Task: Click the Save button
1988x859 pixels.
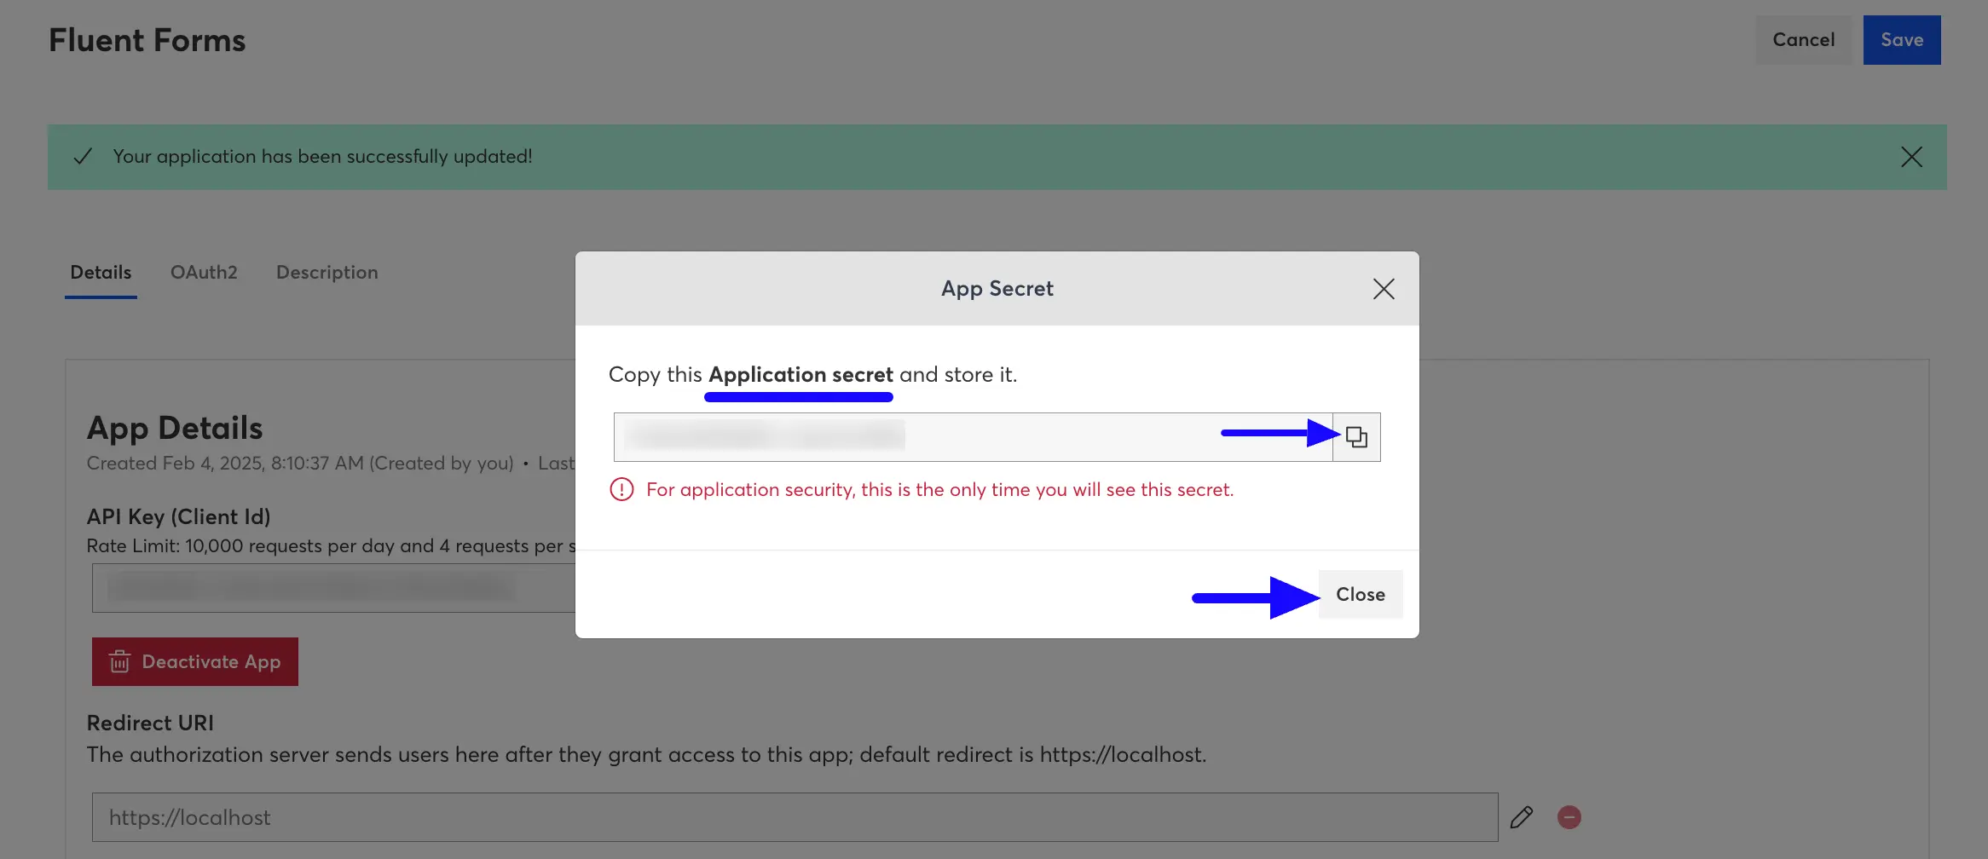Action: point(1902,40)
